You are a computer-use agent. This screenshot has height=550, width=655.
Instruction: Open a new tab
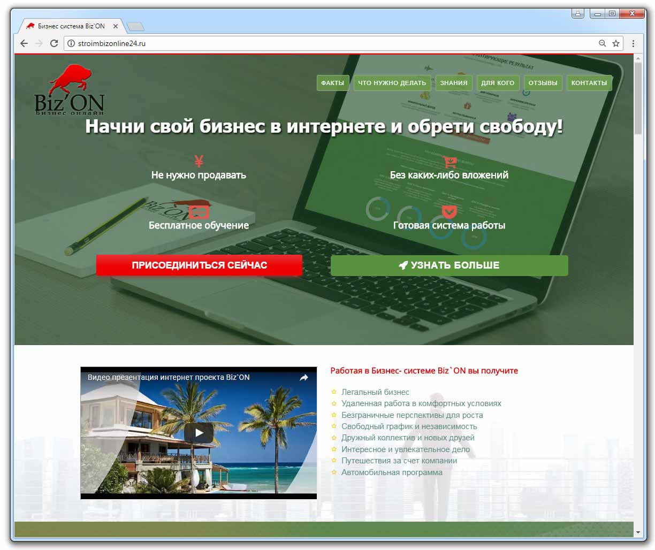pos(135,26)
